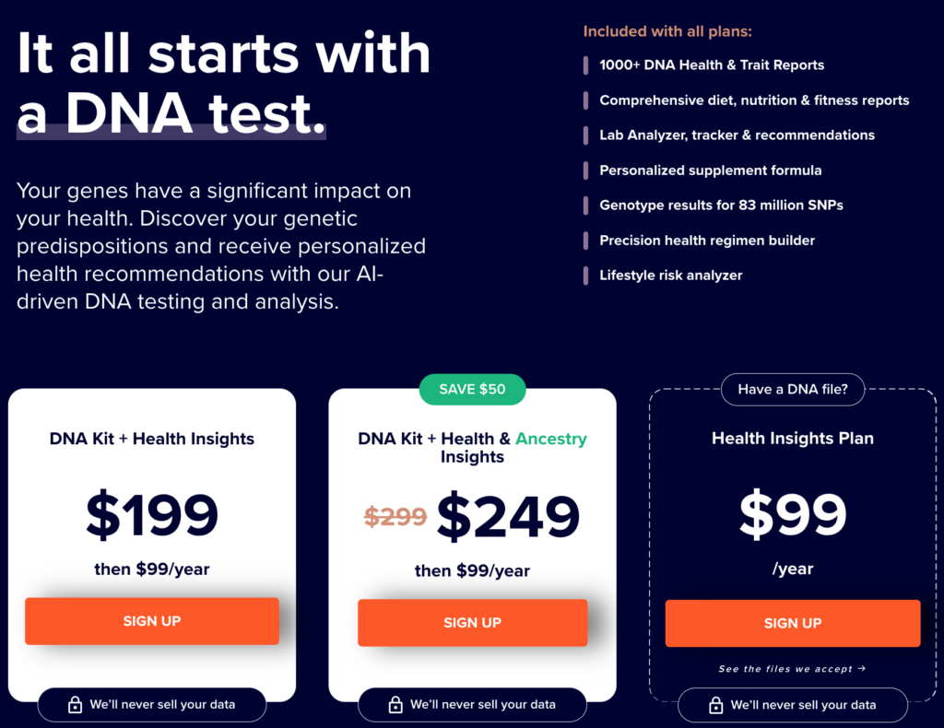Image resolution: width=944 pixels, height=728 pixels.
Task: Click the 'Personalized supplement formula' bullet
Action: [x=710, y=170]
